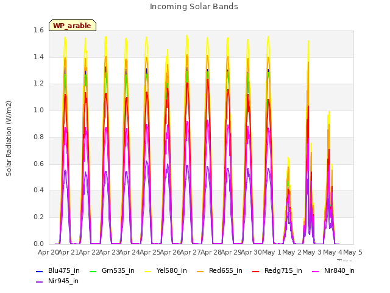The height and width of the screenshot is (293, 390).
Task: Click the May 4 x-axis date label
Action: point(333,253)
